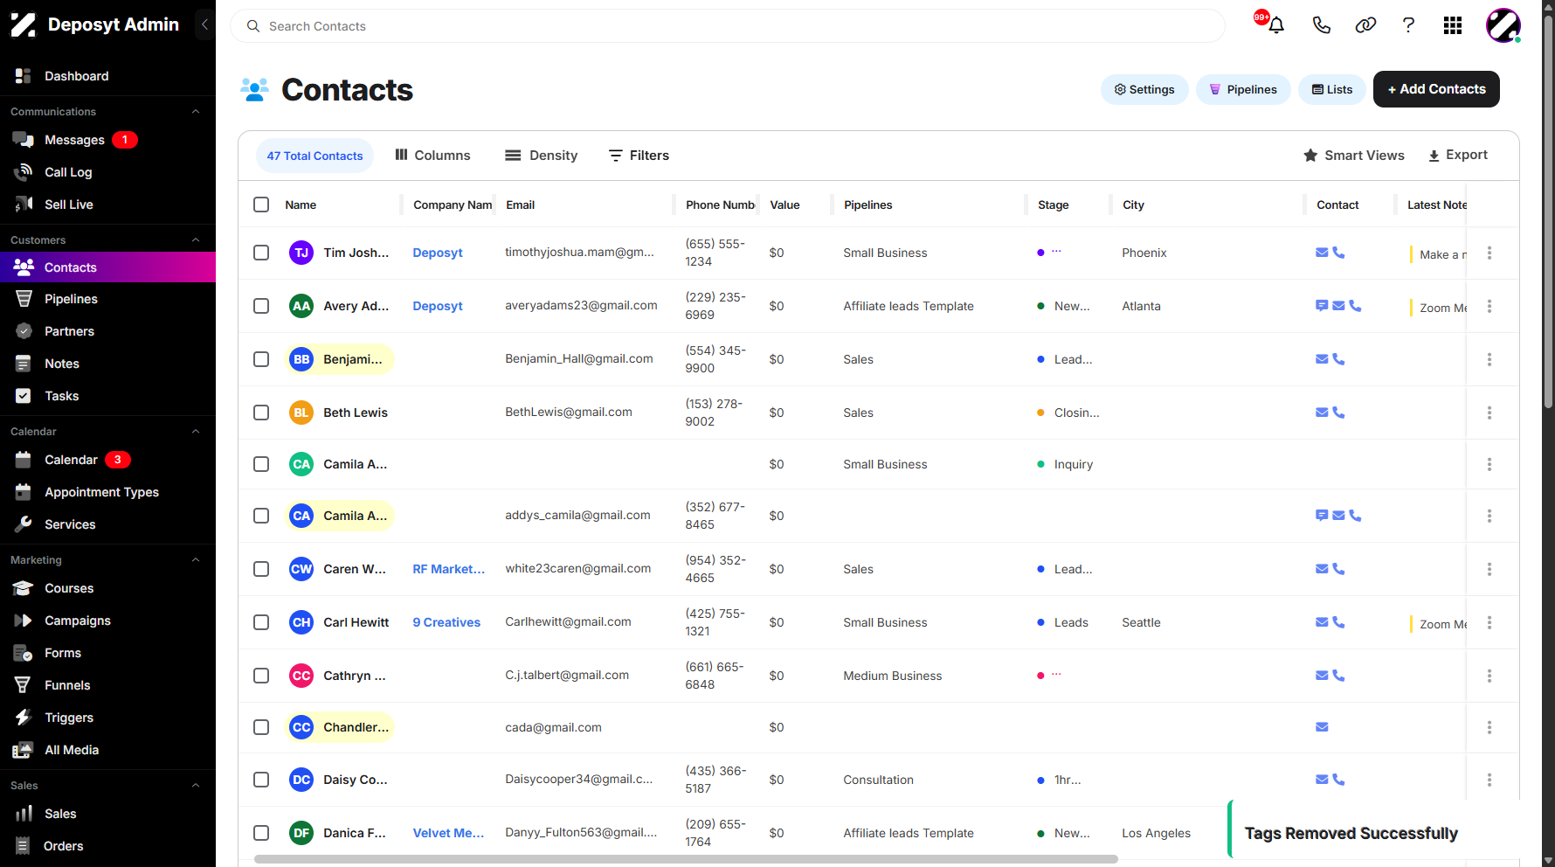1555x867 pixels.
Task: Call Tim Josh using the phone icon
Action: (x=1338, y=253)
